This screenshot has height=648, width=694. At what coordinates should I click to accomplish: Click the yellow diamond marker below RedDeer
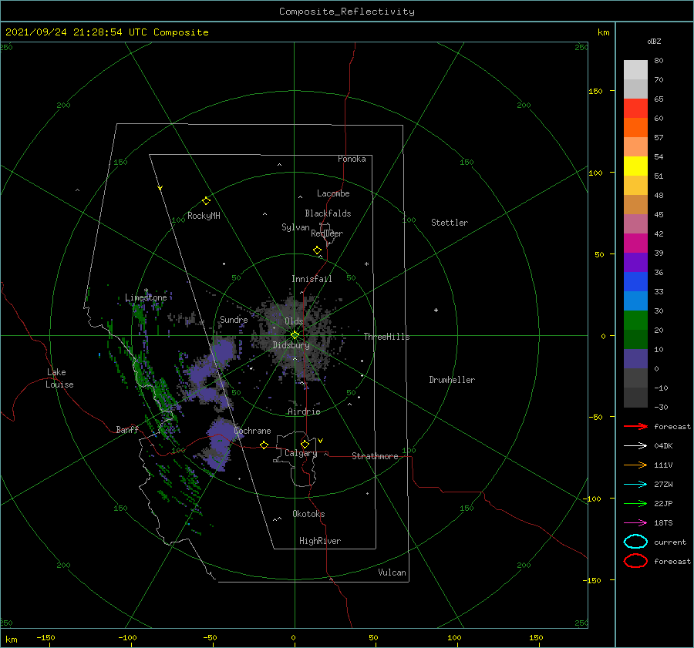click(317, 250)
